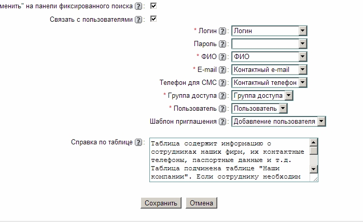Open the empty Пароль dropdown
Image resolution: width=363 pixels, height=222 pixels.
click(303, 44)
